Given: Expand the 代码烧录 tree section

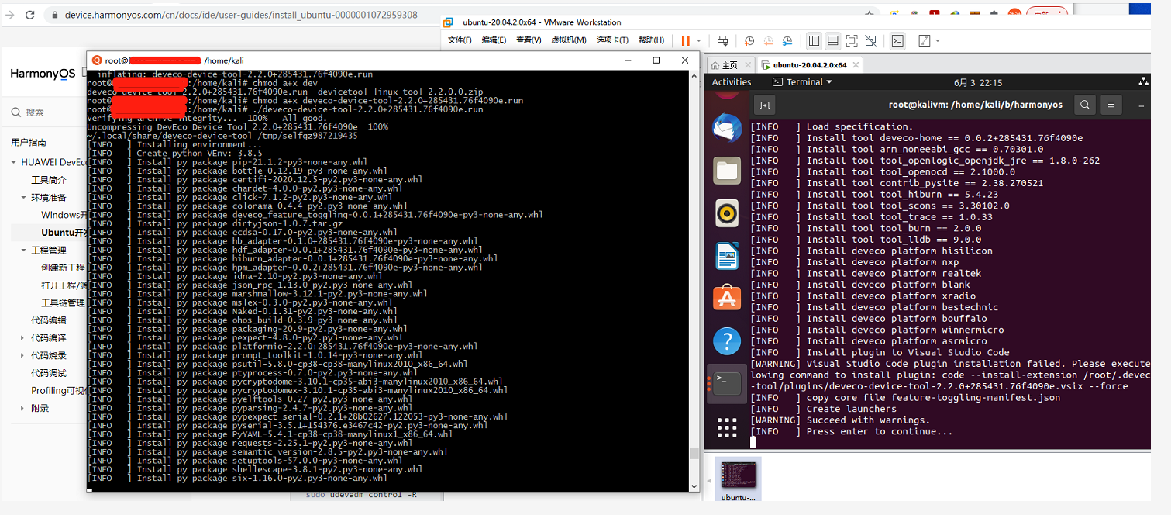Looking at the screenshot, I should click(24, 356).
